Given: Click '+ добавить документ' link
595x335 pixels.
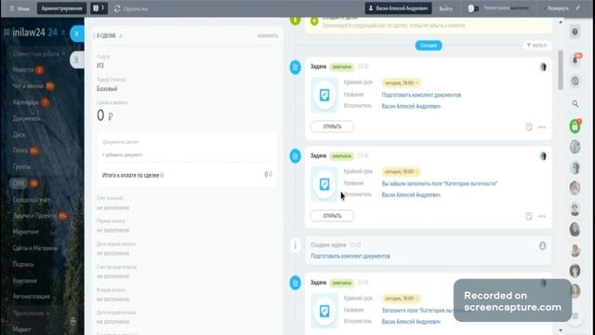Looking at the screenshot, I should pos(123,155).
